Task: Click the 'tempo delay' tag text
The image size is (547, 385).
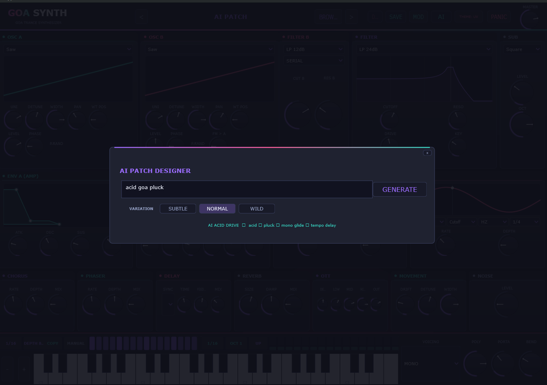Action: pyautogui.click(x=323, y=225)
